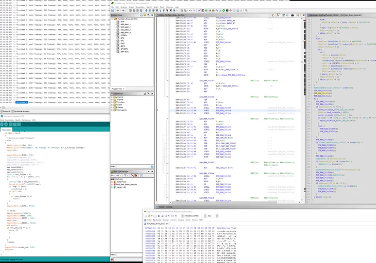Image resolution: width=376 pixels, height=263 pixels.
Task: Expand BuiltInTypes in the Data Type Manager
Action: pyautogui.click(x=112, y=182)
